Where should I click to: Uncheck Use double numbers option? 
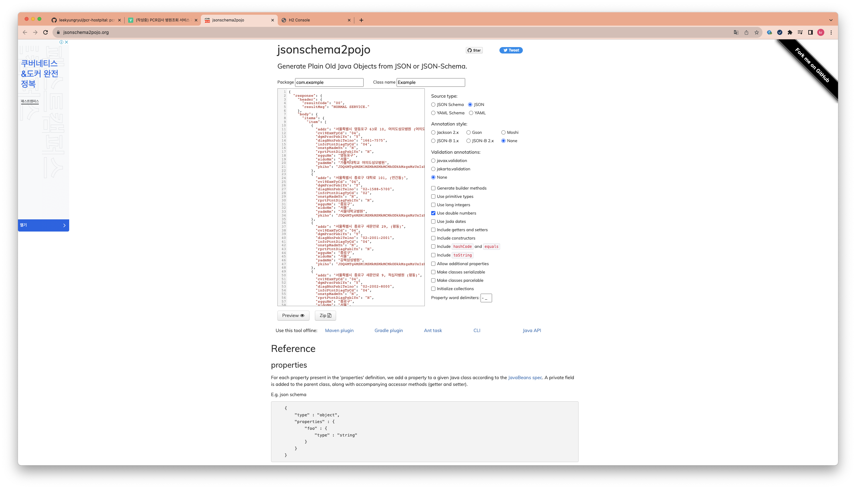pos(433,213)
